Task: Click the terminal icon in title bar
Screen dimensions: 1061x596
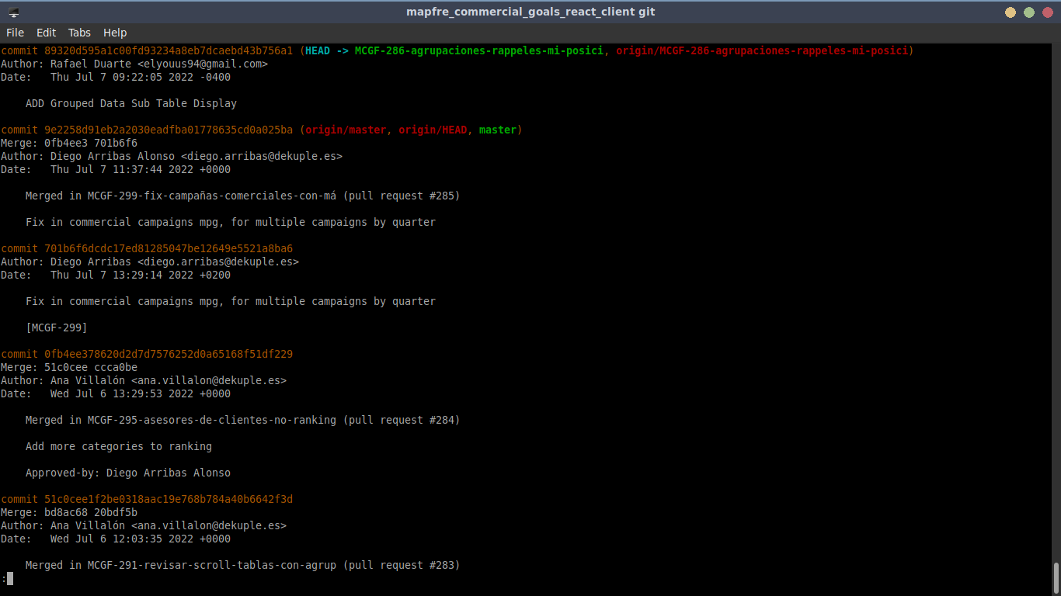Action: point(14,12)
